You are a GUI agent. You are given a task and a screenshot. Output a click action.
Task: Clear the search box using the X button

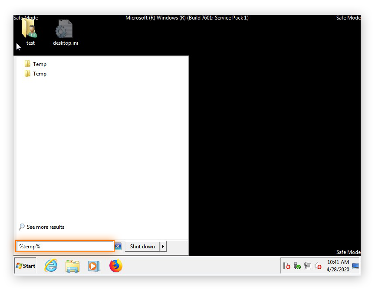click(118, 246)
